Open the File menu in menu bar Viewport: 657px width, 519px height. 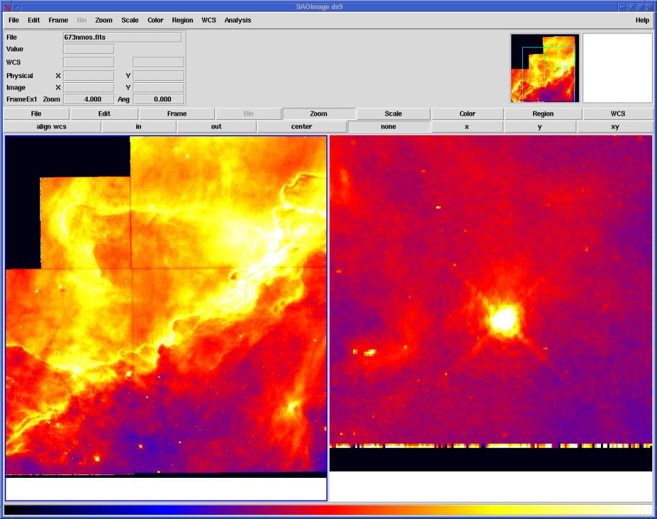click(14, 21)
